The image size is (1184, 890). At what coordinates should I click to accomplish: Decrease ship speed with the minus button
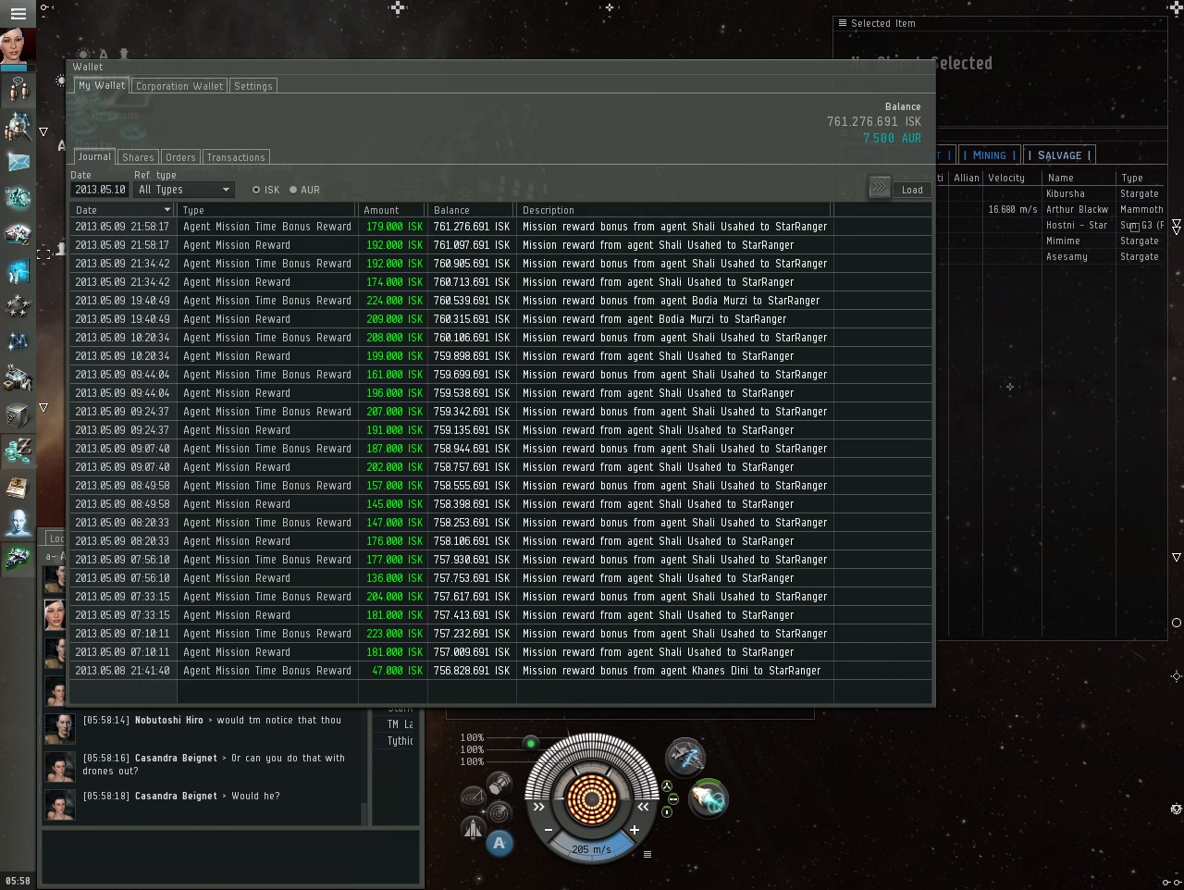pos(549,830)
